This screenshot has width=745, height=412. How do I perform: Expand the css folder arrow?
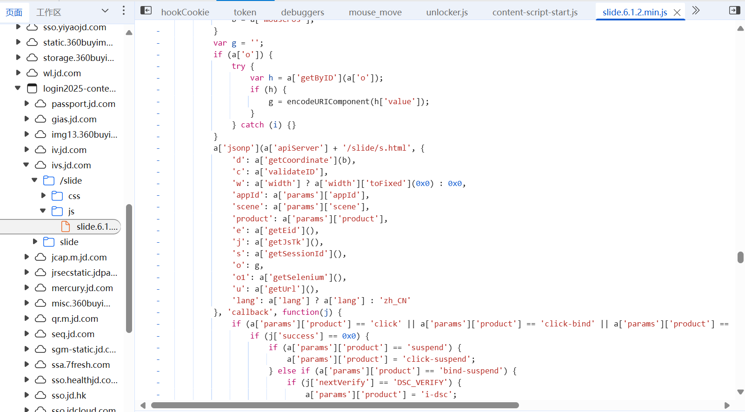click(x=43, y=196)
